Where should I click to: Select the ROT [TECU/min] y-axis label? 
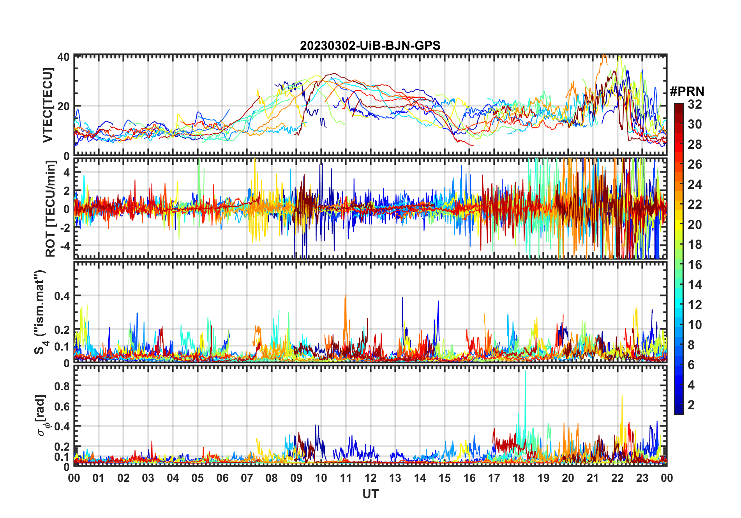point(50,208)
